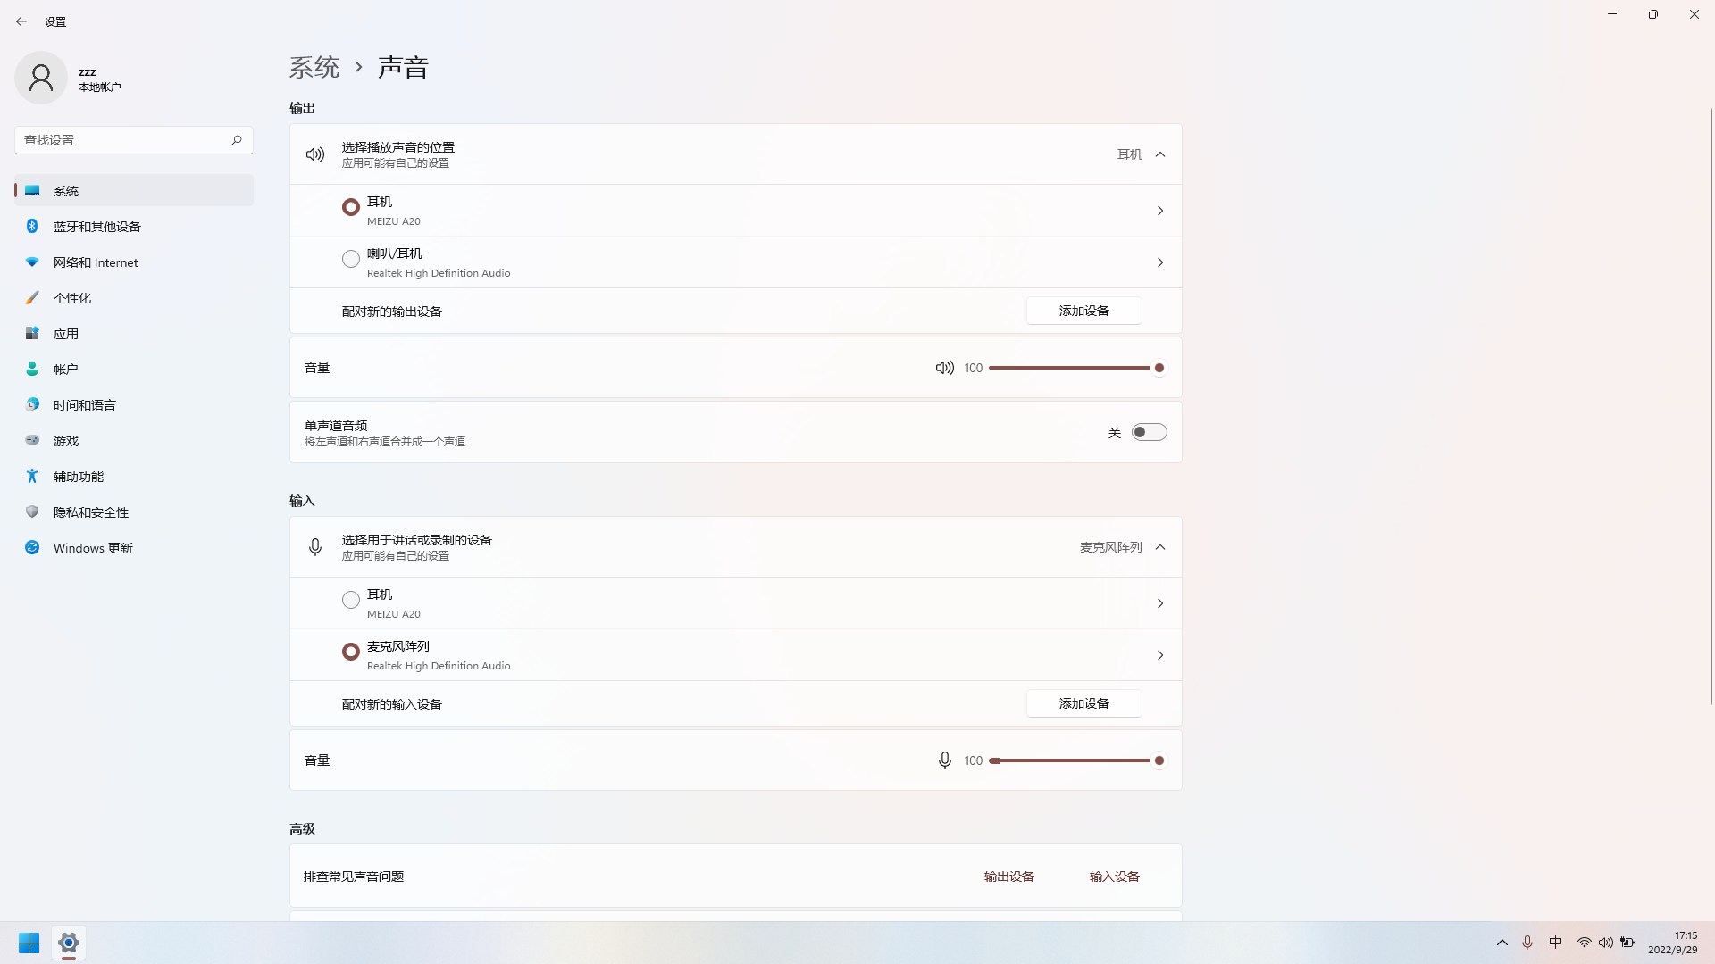This screenshot has width=1715, height=964.
Task: Select MEIZU A20 headset as input
Action: 351,600
